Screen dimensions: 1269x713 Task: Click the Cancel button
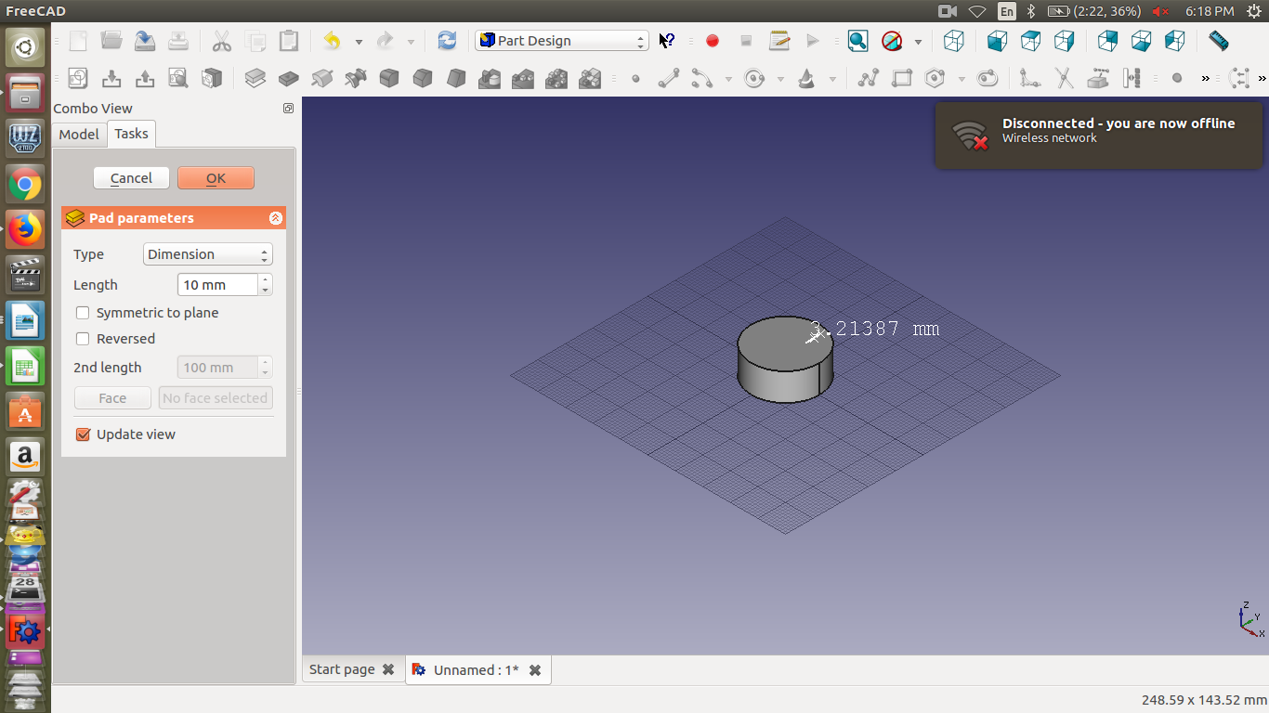click(x=131, y=178)
